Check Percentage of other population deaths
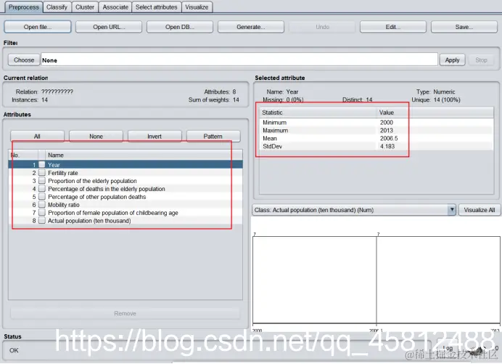Screen dimensions: 502x364 [x=42, y=197]
